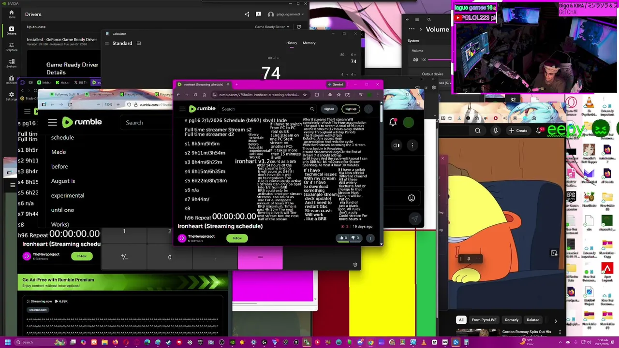
Task: Zoom out with minus button in the Firefox toolbar
Action: (x=99, y=105)
